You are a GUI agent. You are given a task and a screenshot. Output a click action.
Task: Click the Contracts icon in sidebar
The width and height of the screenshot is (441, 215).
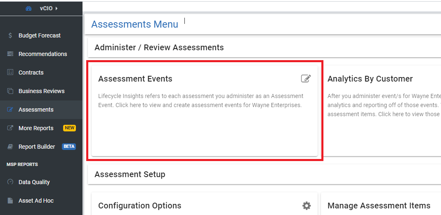pos(10,72)
